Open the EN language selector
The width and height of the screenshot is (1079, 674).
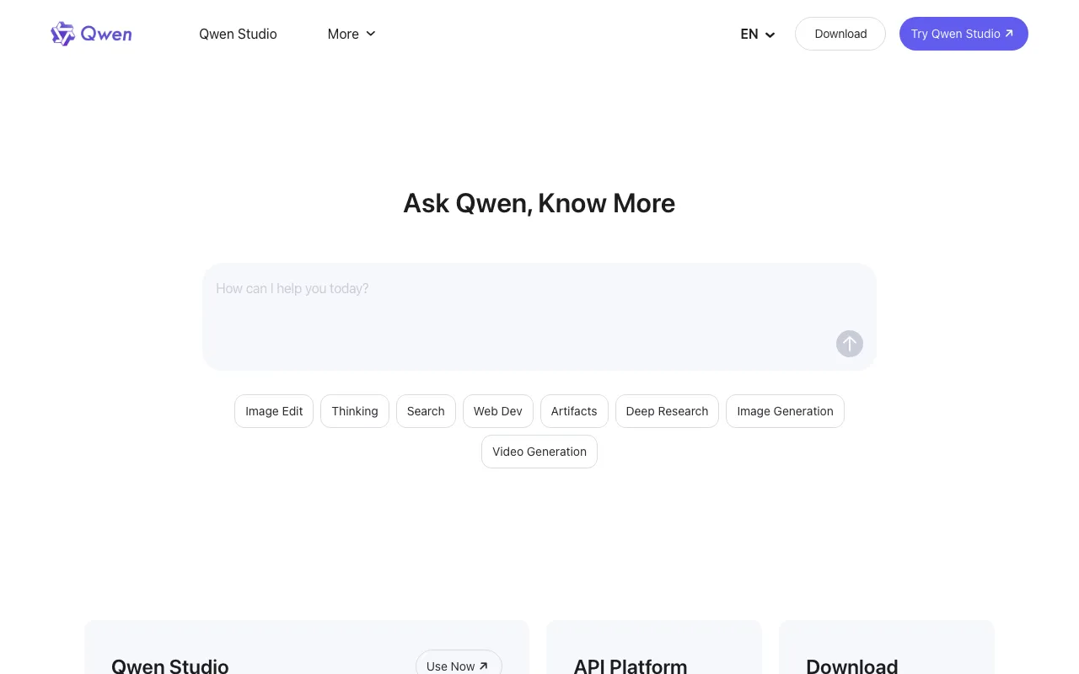[758, 34]
